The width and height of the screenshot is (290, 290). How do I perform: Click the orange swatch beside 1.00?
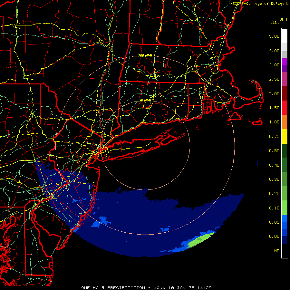[285, 122]
